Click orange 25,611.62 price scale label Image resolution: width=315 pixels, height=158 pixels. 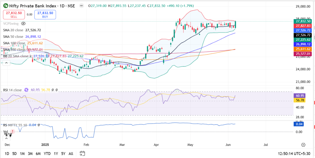[x=302, y=49]
